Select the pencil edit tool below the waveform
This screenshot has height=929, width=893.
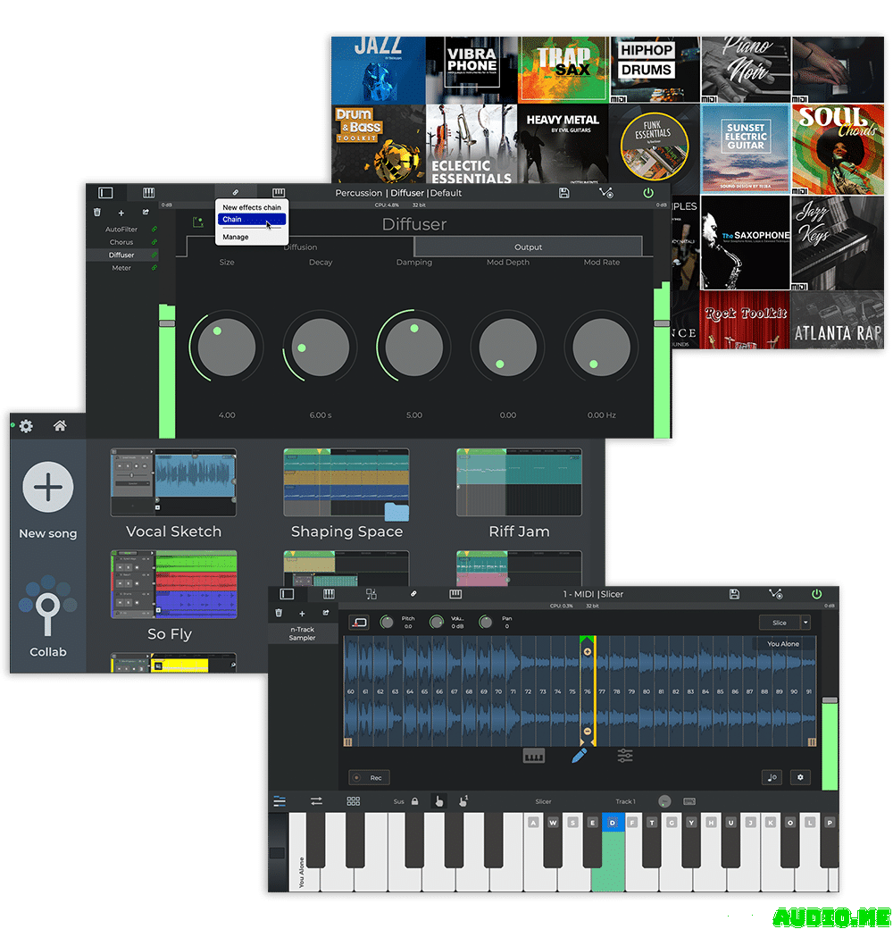(x=580, y=756)
